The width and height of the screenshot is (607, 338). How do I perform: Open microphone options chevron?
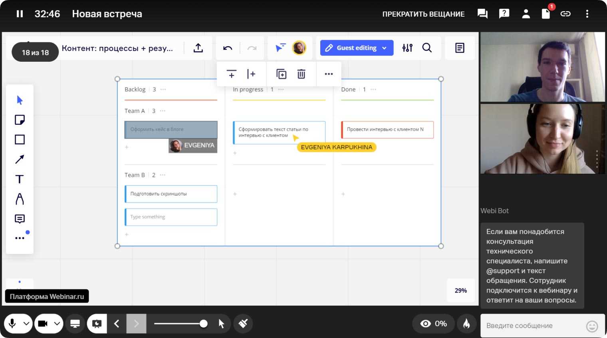click(26, 324)
